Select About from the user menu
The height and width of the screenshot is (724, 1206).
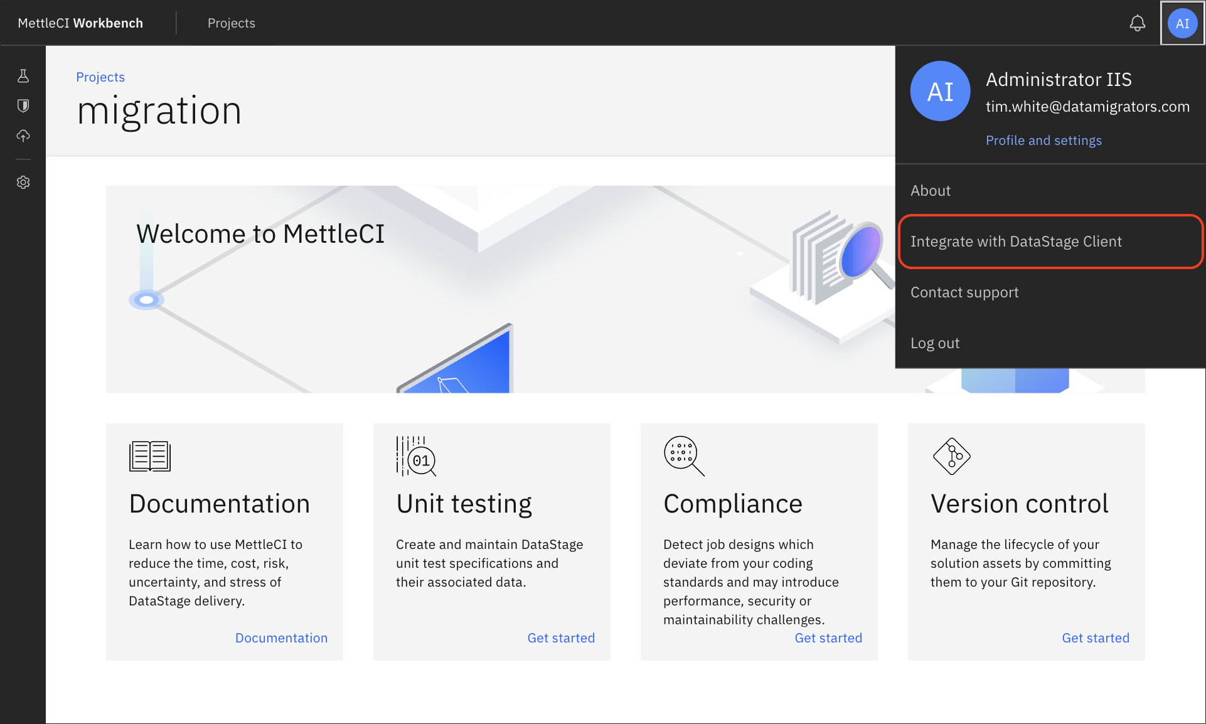click(x=931, y=191)
